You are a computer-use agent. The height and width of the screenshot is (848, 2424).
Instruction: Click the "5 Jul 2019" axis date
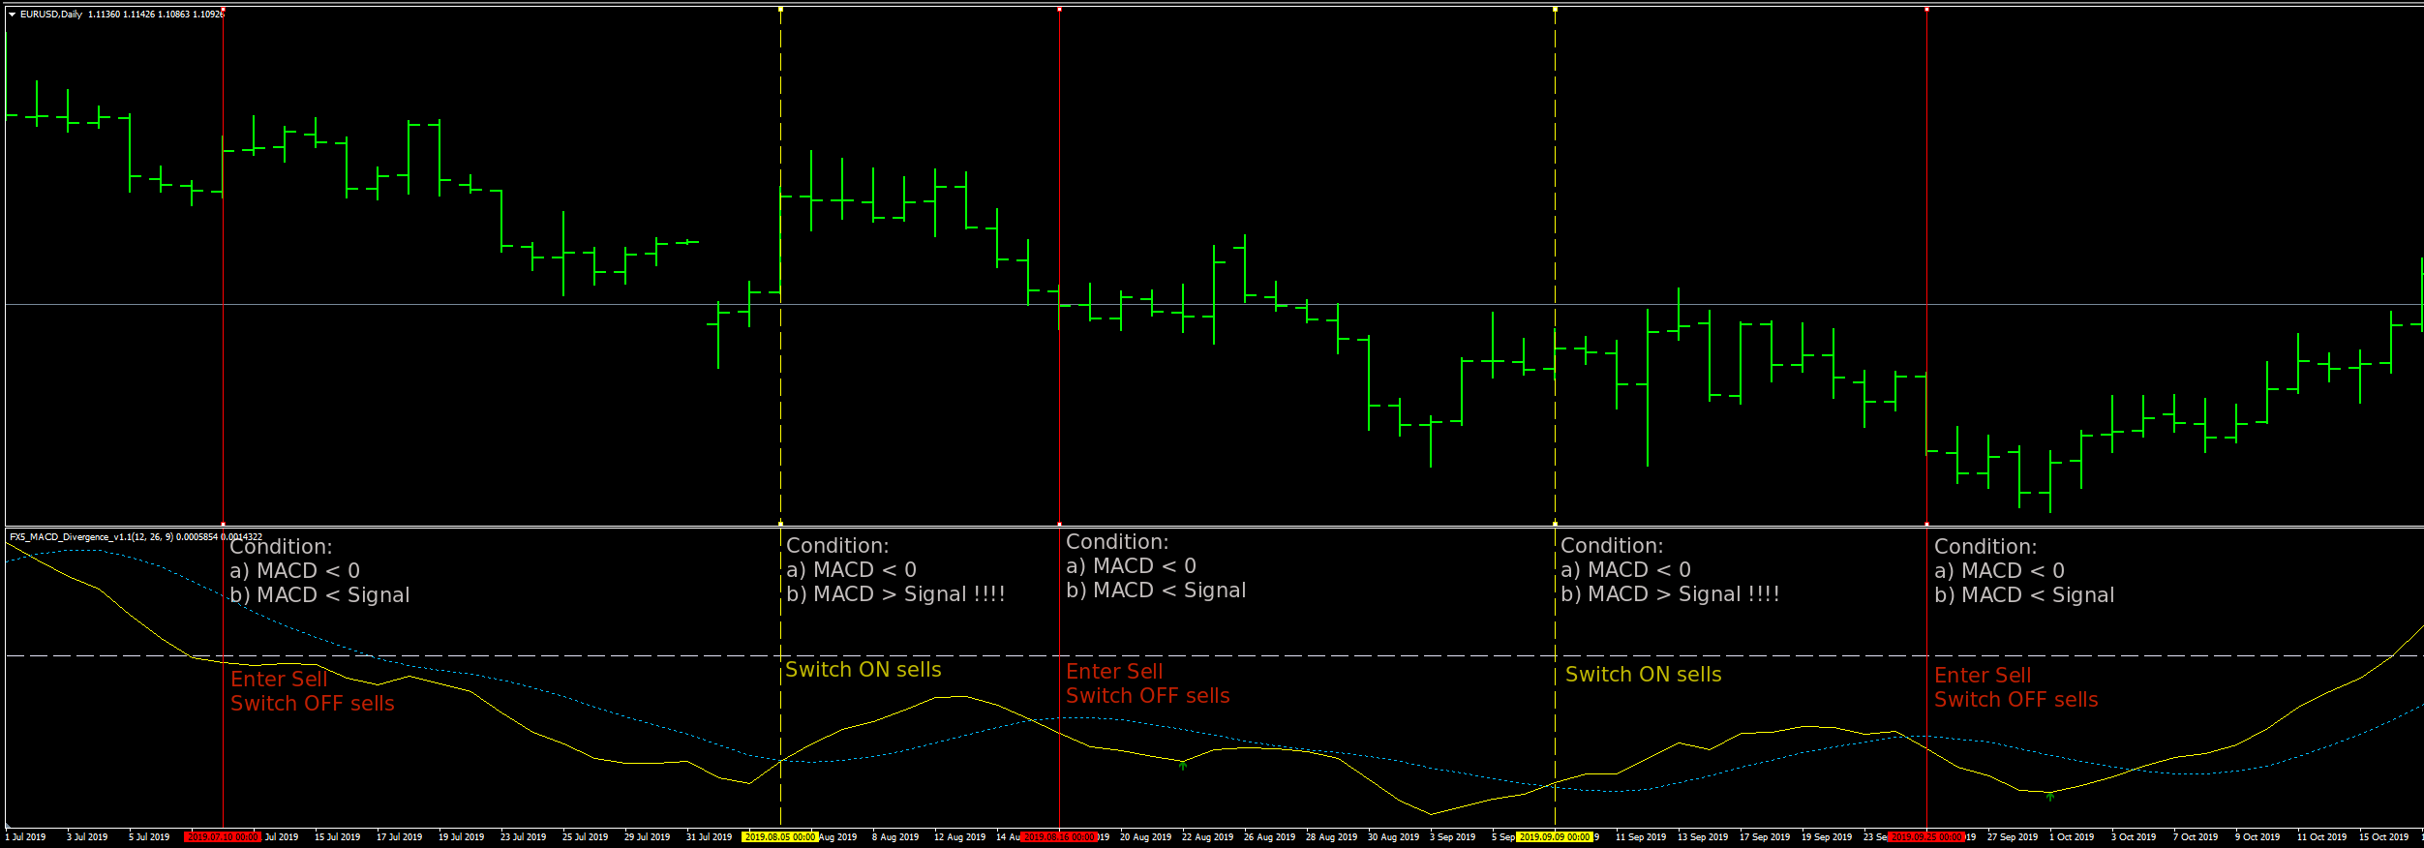[x=149, y=836]
